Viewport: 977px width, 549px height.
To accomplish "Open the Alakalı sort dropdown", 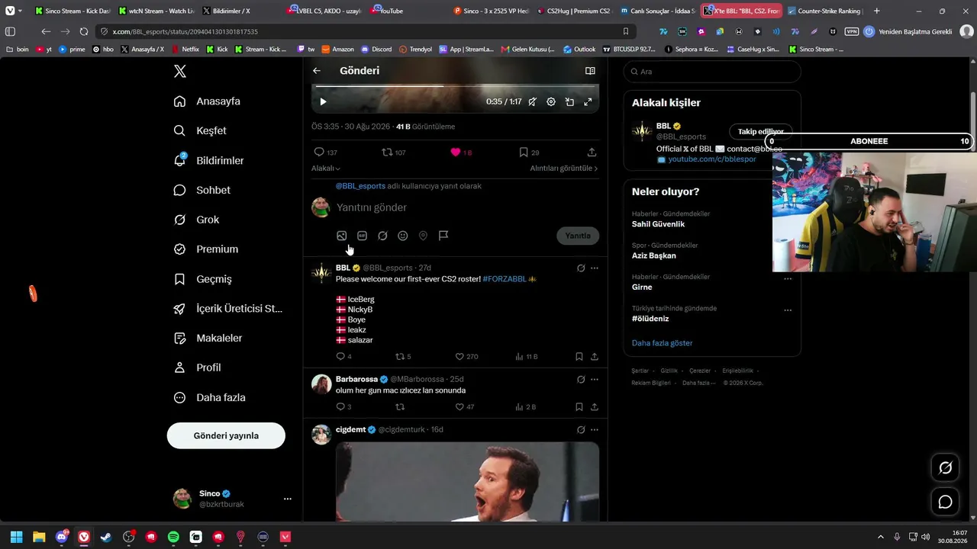I will tap(326, 169).
